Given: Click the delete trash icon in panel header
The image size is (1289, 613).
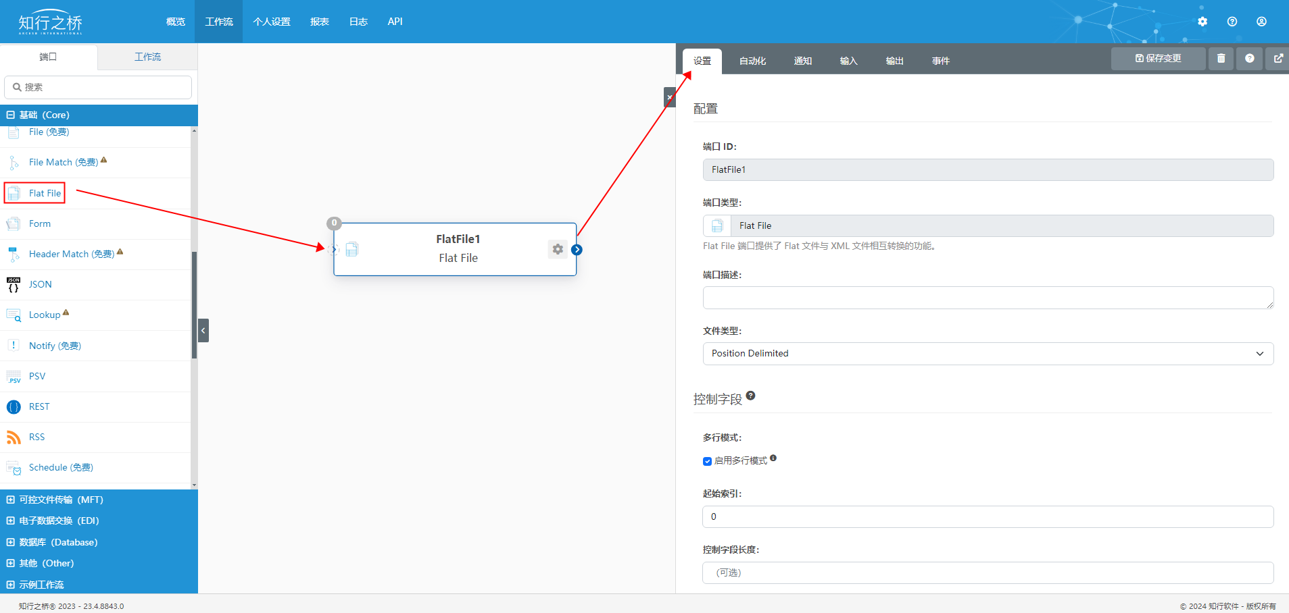Looking at the screenshot, I should pyautogui.click(x=1221, y=59).
